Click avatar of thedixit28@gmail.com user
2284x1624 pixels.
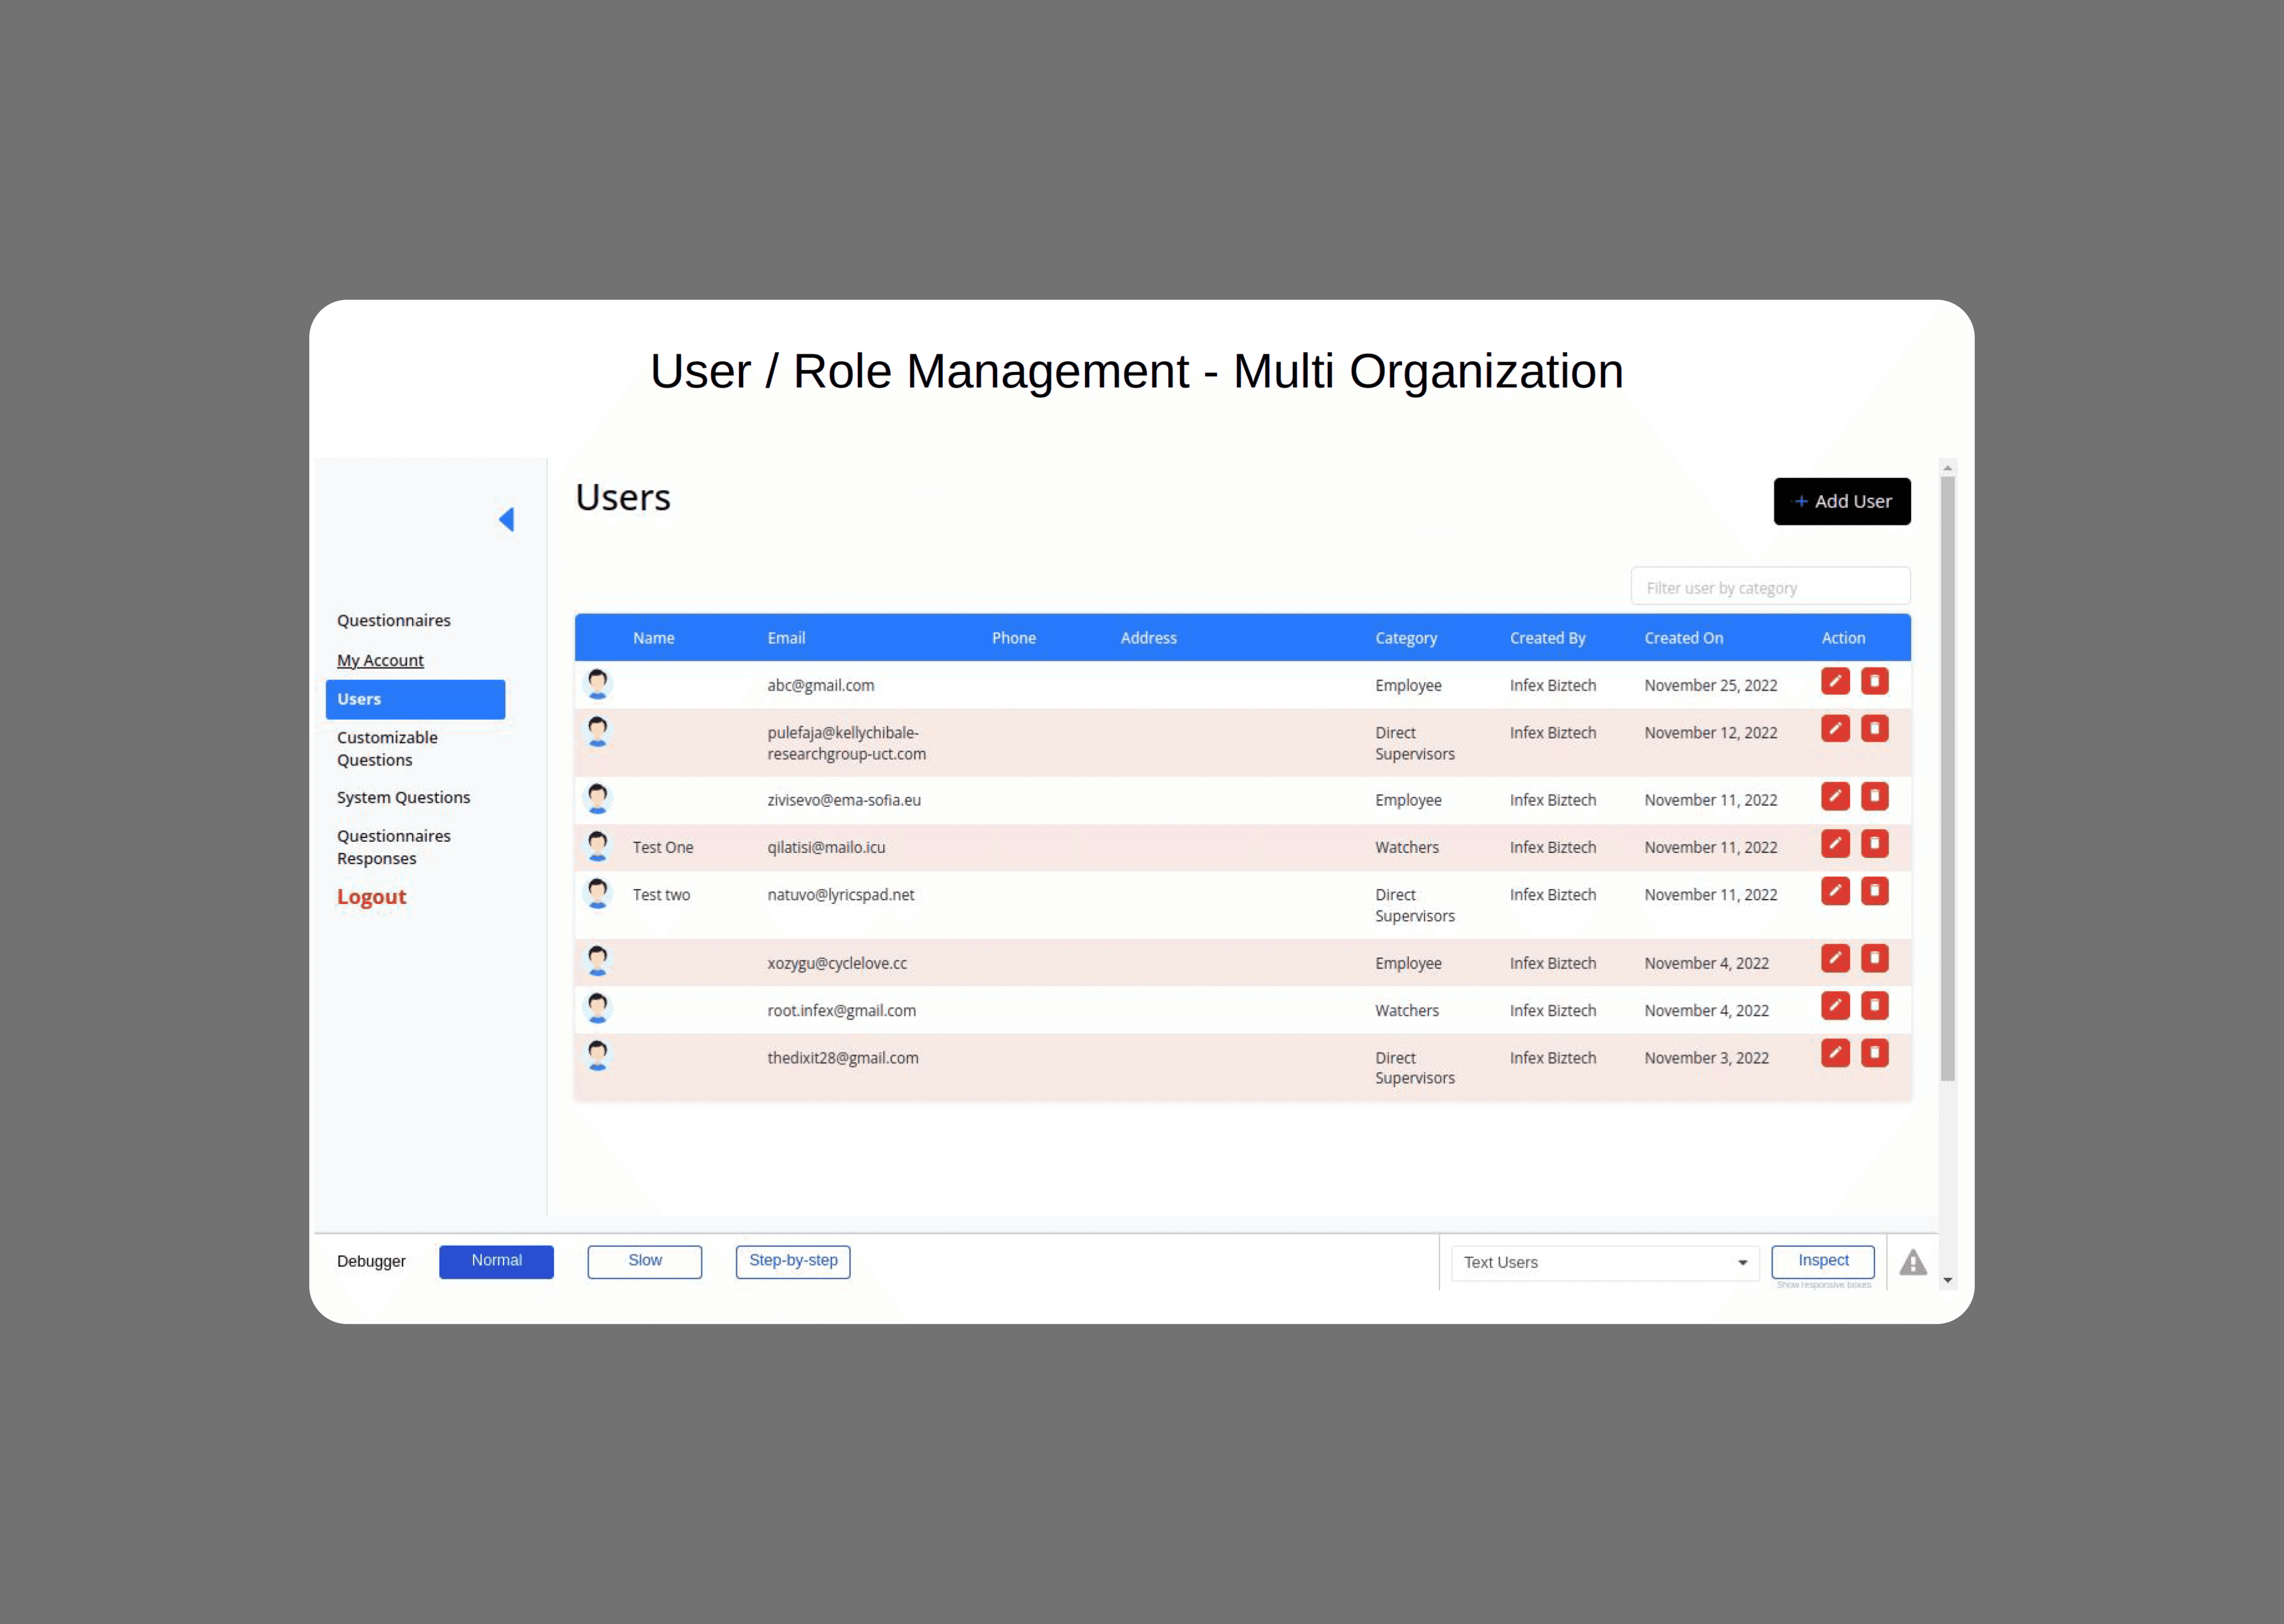(x=598, y=1055)
